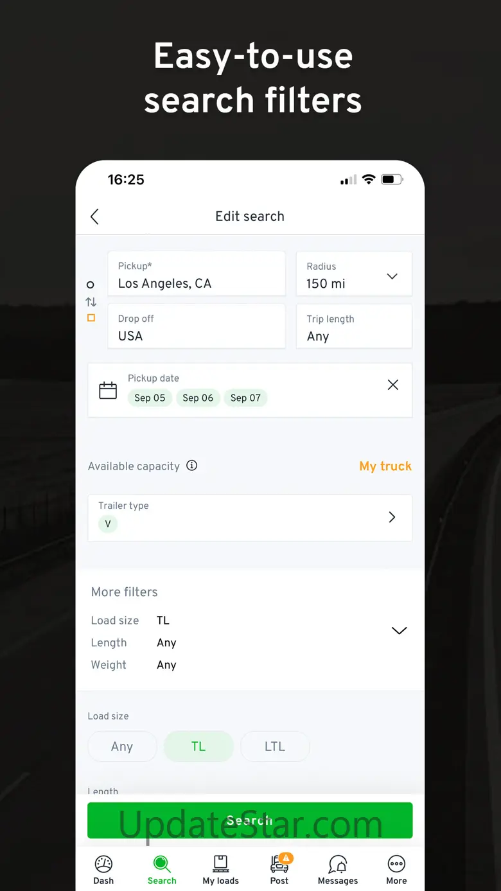Swap pickup and drop off locations

pos(91,301)
